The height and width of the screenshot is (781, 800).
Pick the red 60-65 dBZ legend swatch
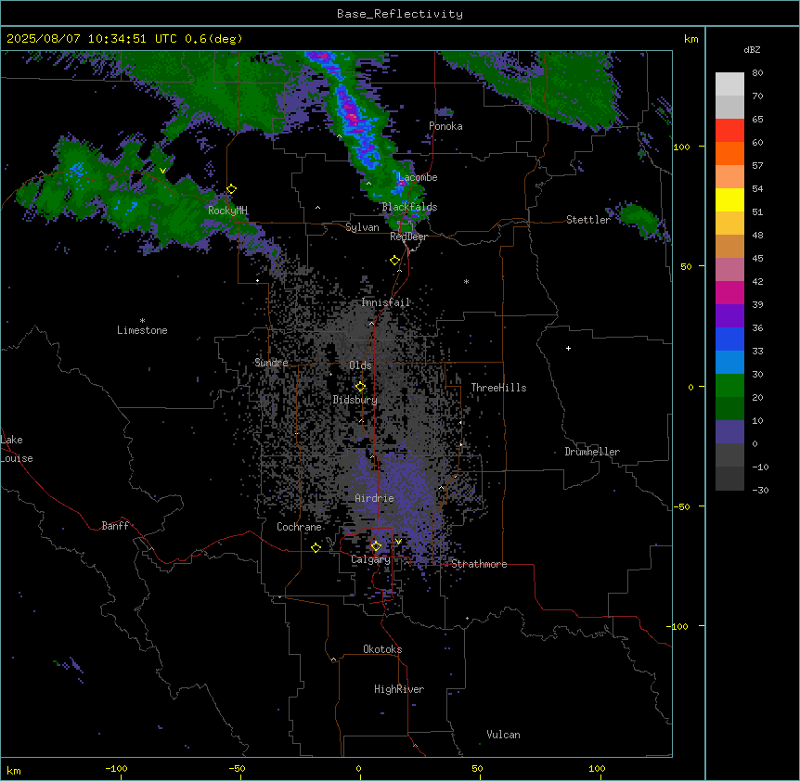(x=729, y=131)
